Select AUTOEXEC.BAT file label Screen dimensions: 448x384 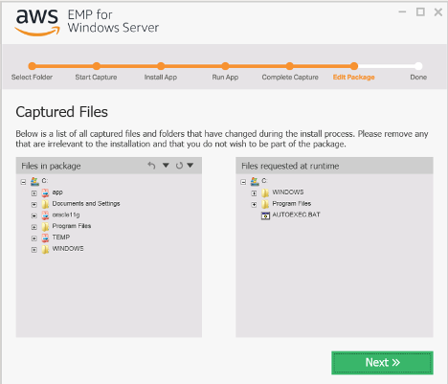coord(296,215)
